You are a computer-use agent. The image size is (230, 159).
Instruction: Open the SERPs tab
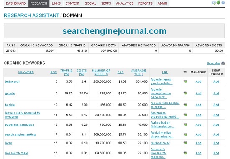pos(106,3)
